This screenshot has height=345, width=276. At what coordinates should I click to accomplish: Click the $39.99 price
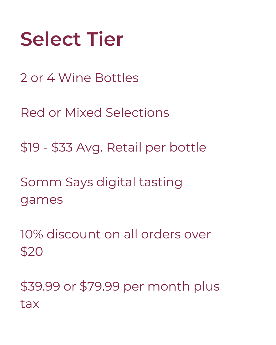click(x=40, y=286)
